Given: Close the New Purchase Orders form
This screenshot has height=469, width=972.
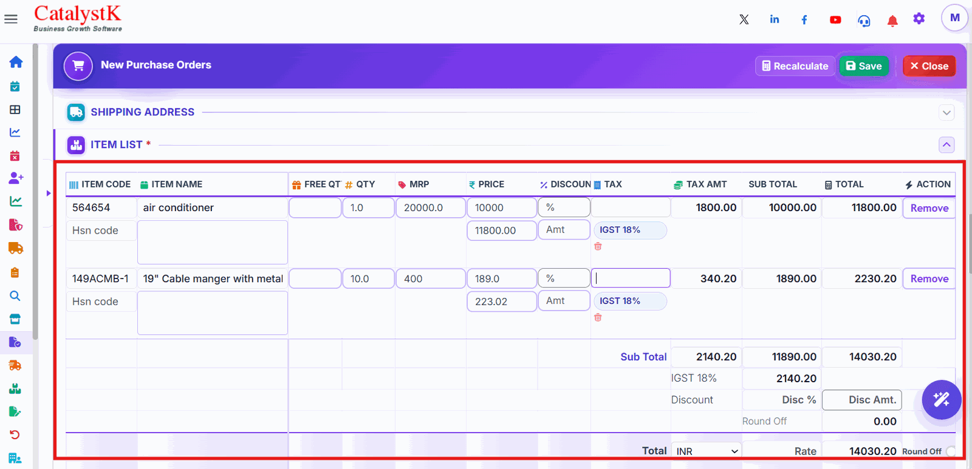Looking at the screenshot, I should pos(929,66).
